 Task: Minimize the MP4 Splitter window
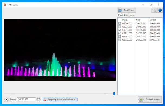143,5
